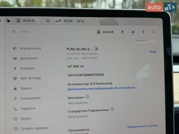
Task: Tap the Tesla link at right
Action: tap(153, 52)
